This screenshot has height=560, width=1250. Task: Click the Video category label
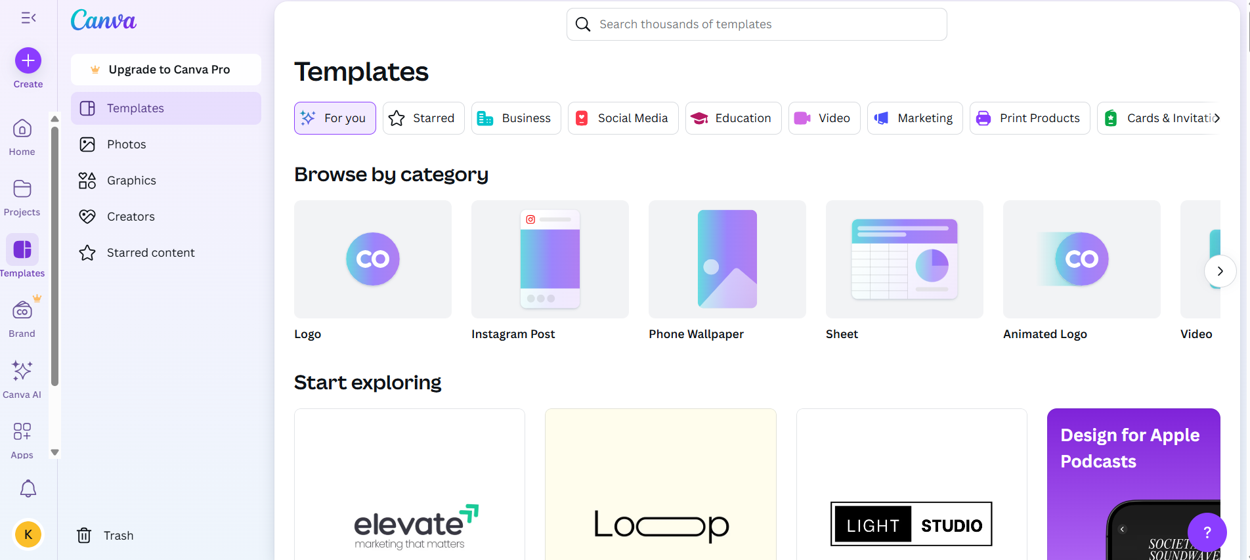coord(1196,334)
